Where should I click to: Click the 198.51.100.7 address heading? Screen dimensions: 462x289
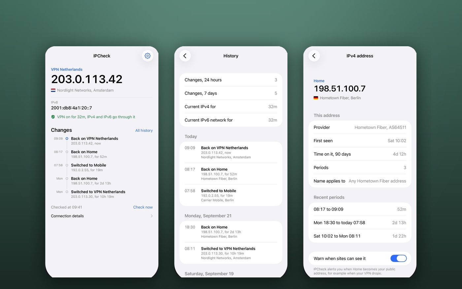tap(340, 89)
